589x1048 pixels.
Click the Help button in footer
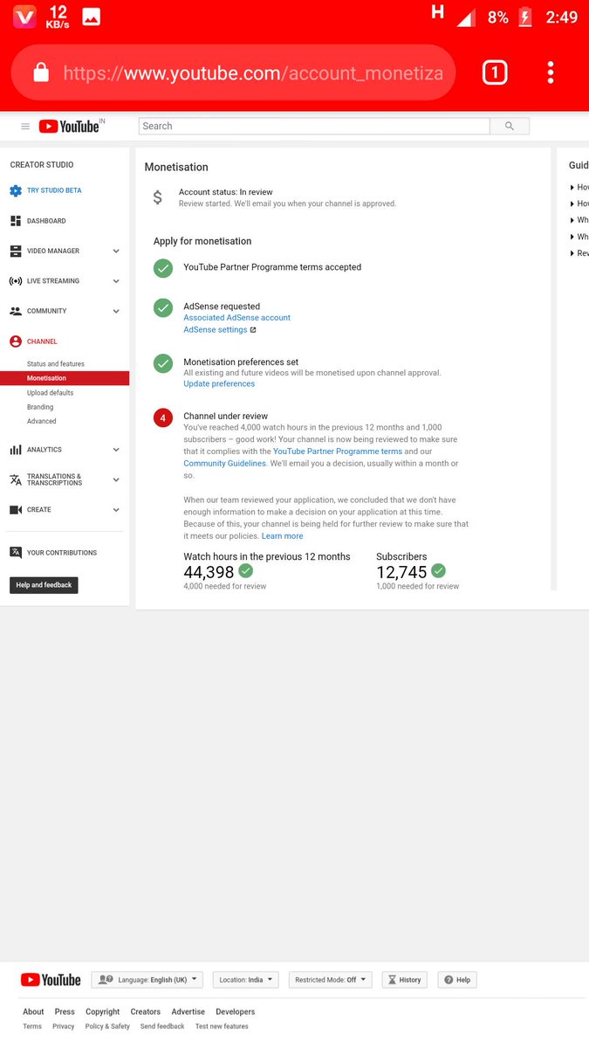click(457, 980)
